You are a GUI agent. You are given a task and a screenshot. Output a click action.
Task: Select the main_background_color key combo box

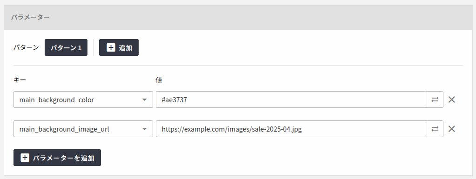tap(83, 99)
